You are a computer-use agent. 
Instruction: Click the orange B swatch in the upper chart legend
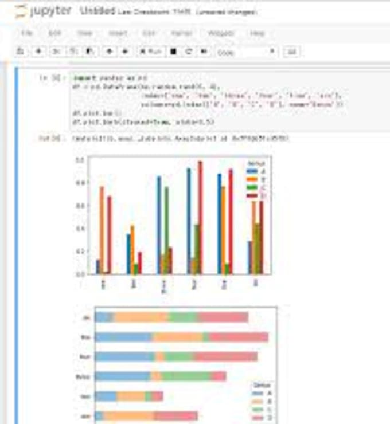pos(252,179)
